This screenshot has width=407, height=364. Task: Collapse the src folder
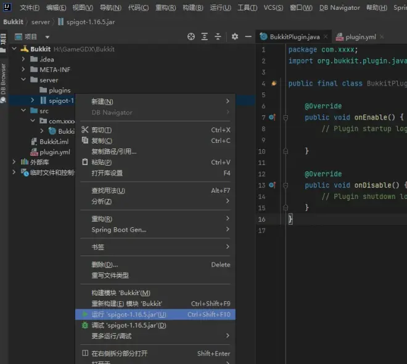pos(23,110)
